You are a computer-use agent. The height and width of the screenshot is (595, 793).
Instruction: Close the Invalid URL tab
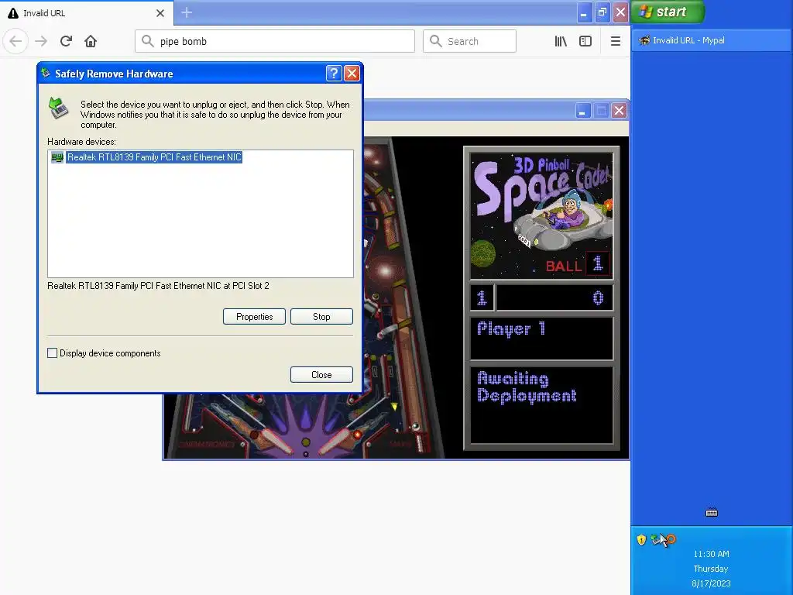pyautogui.click(x=160, y=13)
